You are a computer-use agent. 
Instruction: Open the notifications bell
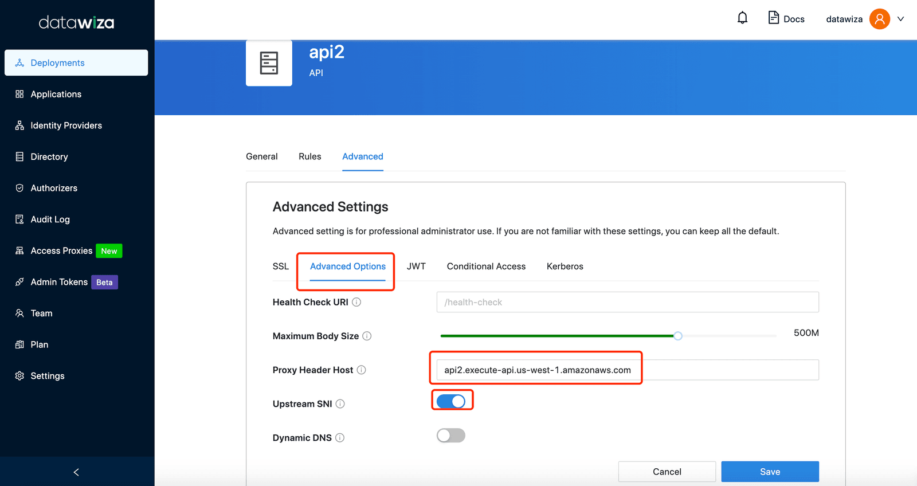tap(742, 18)
